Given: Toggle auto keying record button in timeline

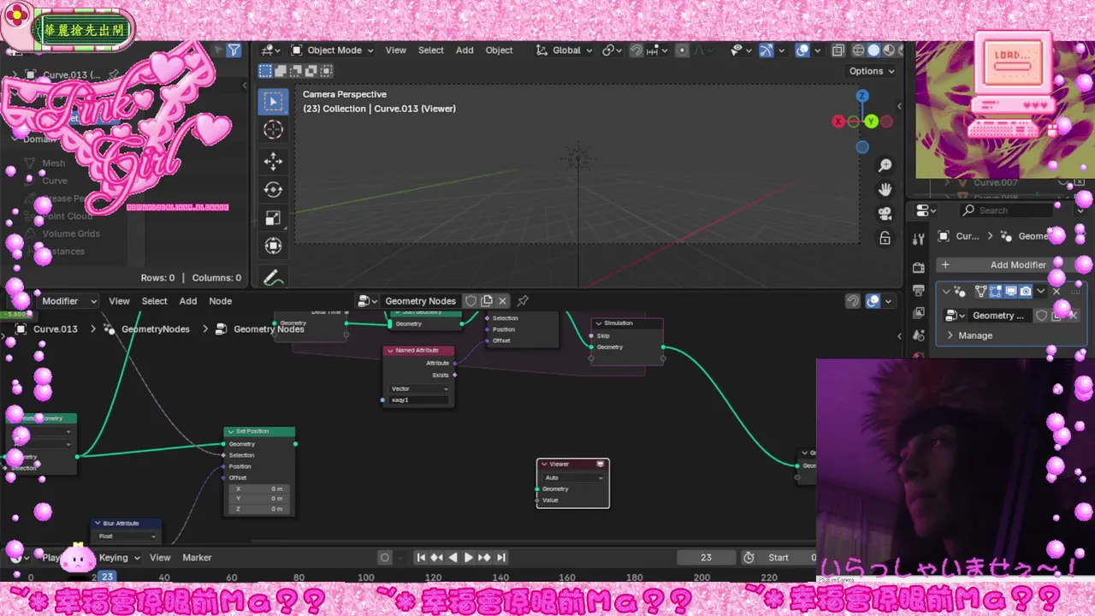Looking at the screenshot, I should point(385,558).
